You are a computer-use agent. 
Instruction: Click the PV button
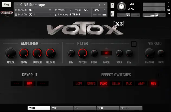tap(169, 14)
